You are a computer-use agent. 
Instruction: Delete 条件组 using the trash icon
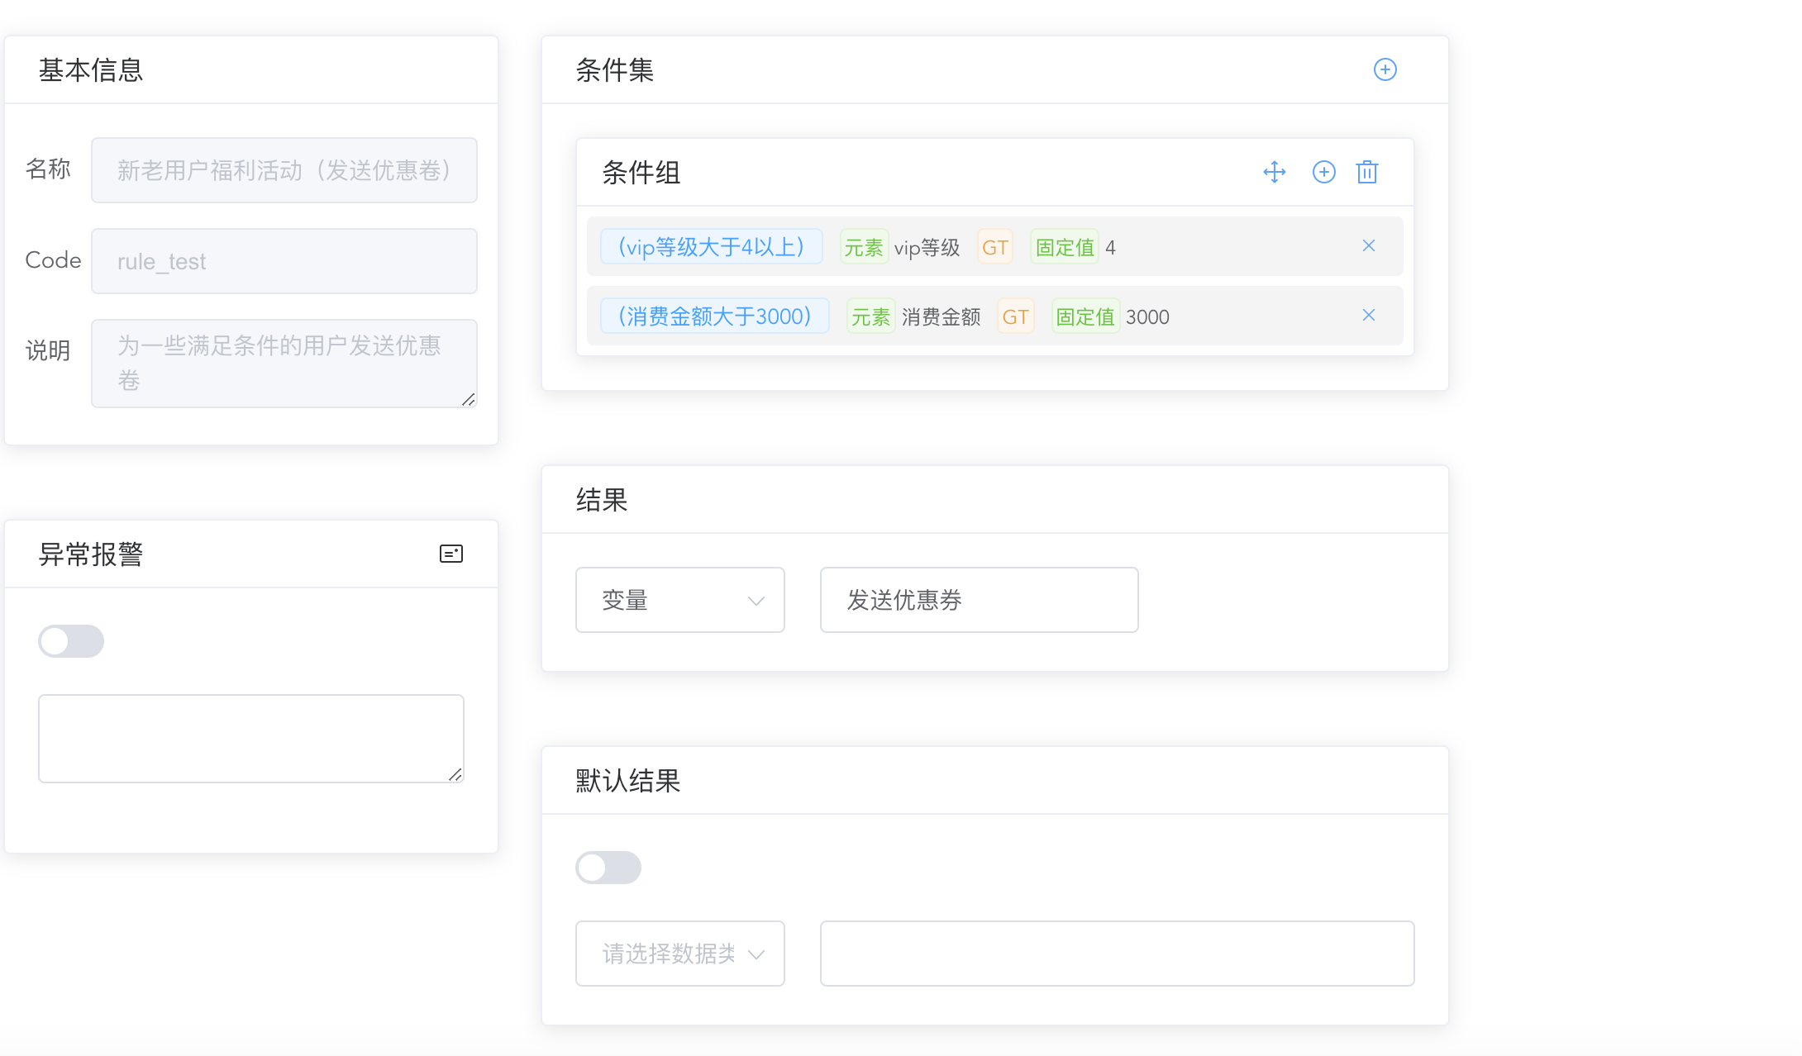(1368, 172)
